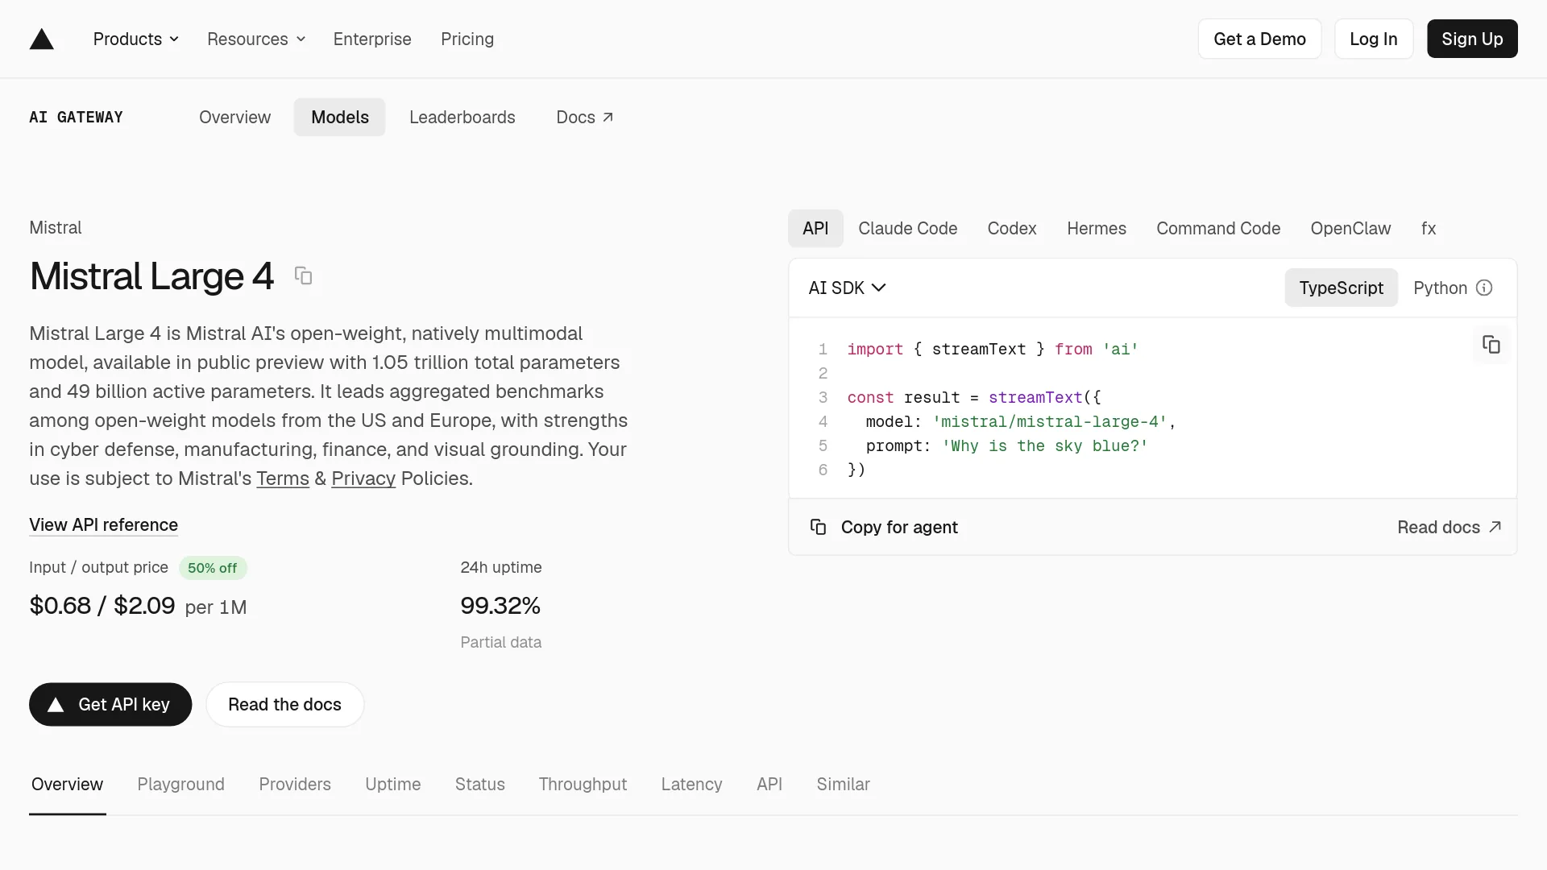Open the Throughput section tab
This screenshot has width=1547, height=870.
coord(583,784)
